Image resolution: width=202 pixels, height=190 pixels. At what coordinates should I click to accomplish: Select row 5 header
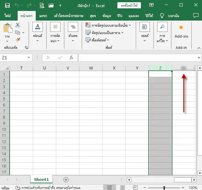[4, 99]
